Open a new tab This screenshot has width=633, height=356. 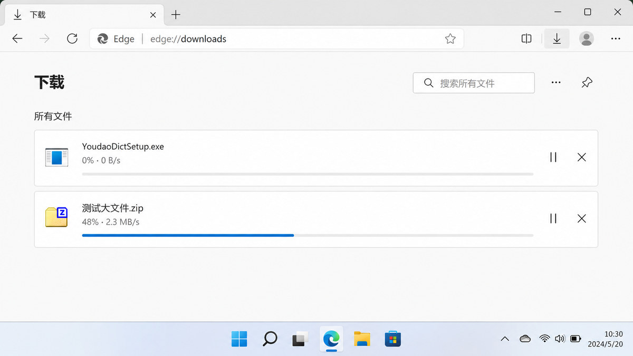176,15
